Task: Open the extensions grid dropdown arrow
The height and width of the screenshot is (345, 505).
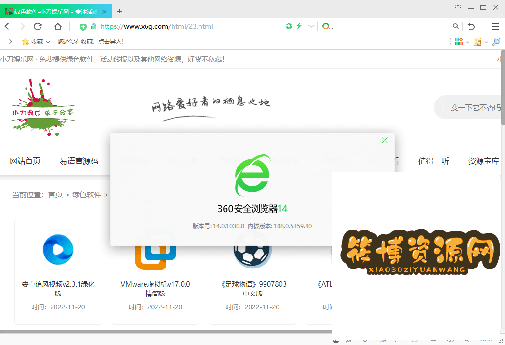Action: (467, 42)
